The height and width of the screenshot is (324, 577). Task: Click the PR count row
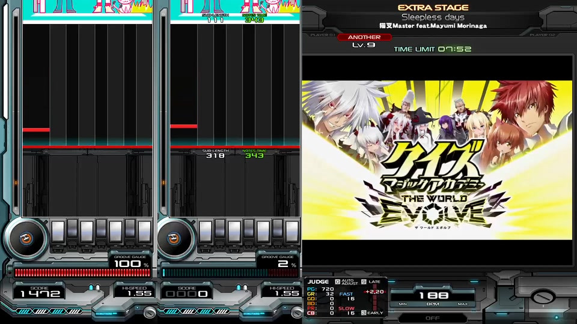pos(320,308)
